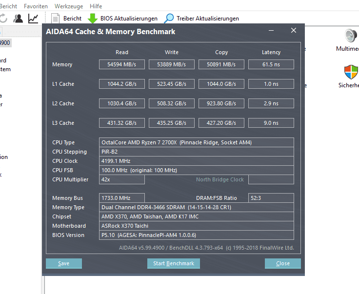Image resolution: width=359 pixels, height=294 pixels.
Task: Select Memory Write value 53889 MB/s
Action: click(172, 64)
